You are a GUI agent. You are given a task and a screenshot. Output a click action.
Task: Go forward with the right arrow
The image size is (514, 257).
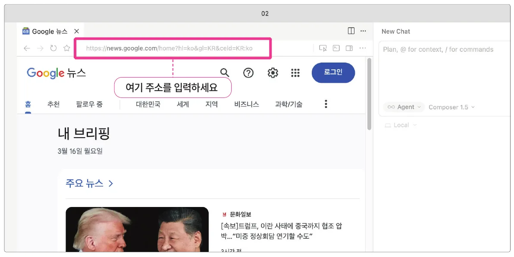[41, 49]
